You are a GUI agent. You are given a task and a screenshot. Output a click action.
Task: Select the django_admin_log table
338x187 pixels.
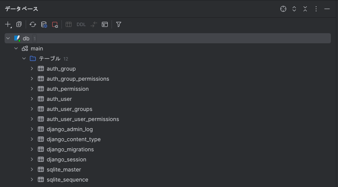tap(69, 129)
